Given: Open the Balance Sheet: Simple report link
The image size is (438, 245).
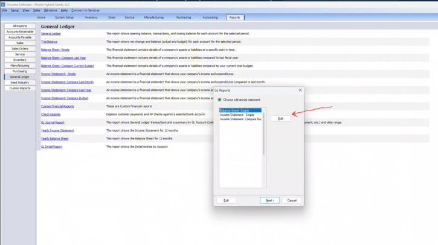Looking at the screenshot, I should pos(56,49).
